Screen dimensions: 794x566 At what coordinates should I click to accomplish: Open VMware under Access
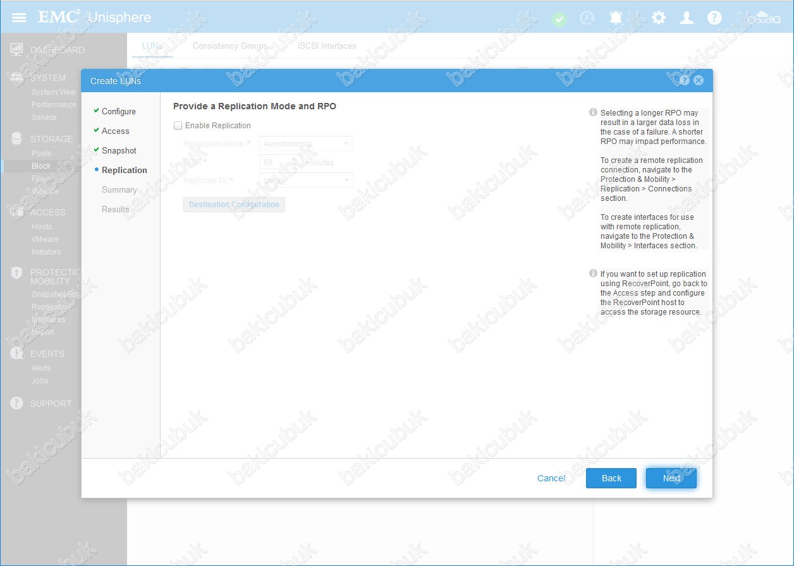tap(45, 239)
